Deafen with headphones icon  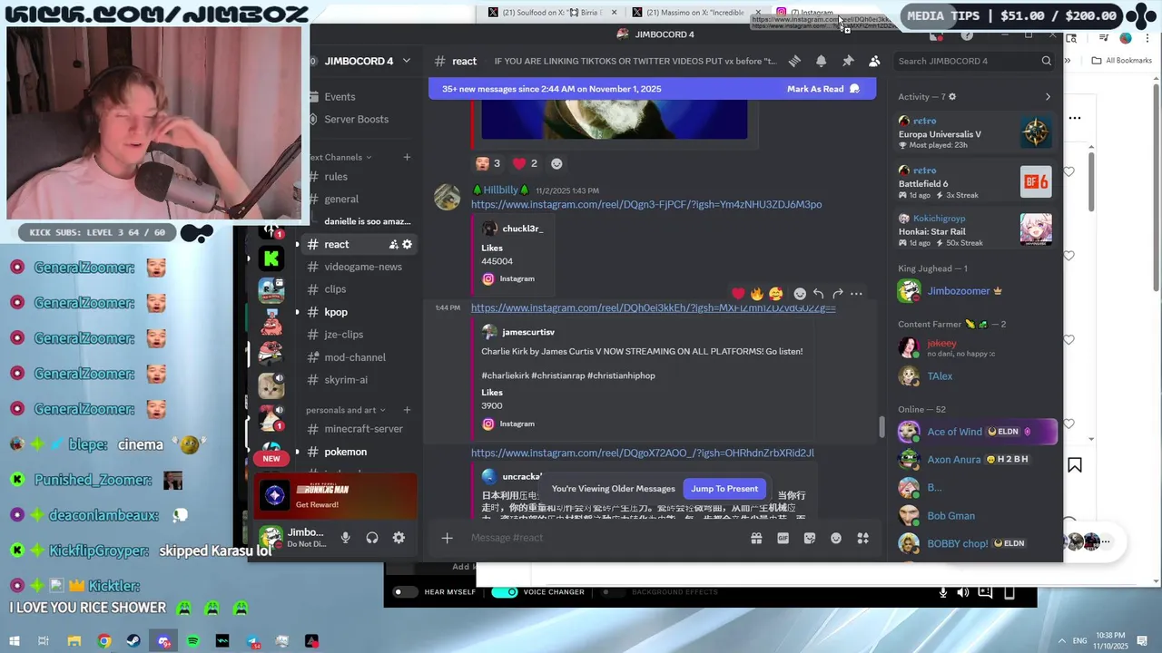click(372, 538)
